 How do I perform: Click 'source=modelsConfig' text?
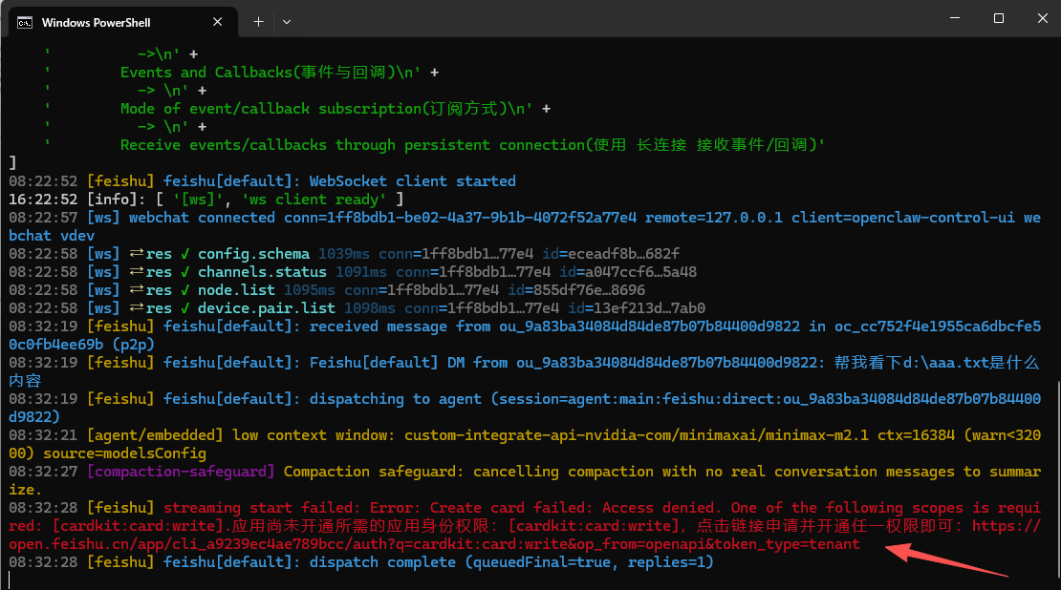pyautogui.click(x=124, y=453)
